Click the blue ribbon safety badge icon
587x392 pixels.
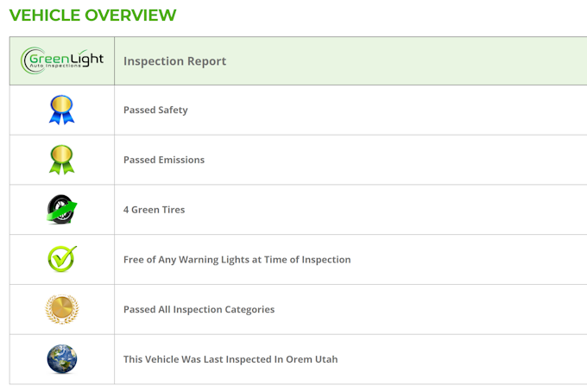coord(61,110)
